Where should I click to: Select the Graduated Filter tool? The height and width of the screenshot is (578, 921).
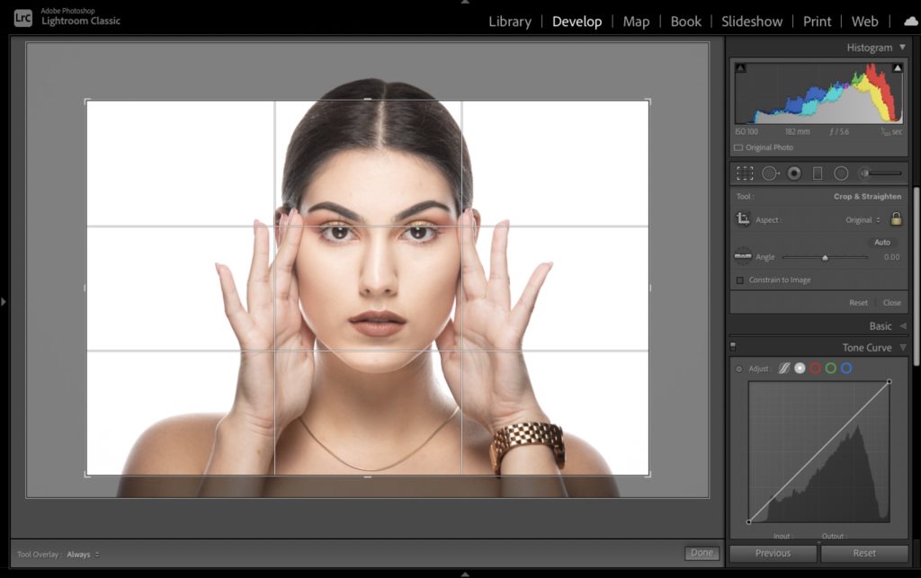(818, 173)
